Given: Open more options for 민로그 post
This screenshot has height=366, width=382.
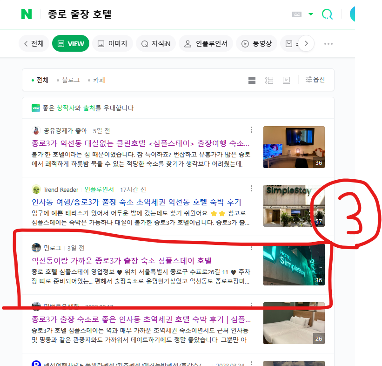Looking at the screenshot, I should [x=251, y=248].
